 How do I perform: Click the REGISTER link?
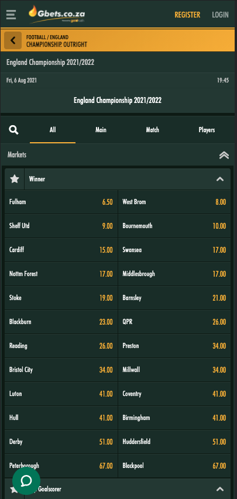[x=187, y=15]
